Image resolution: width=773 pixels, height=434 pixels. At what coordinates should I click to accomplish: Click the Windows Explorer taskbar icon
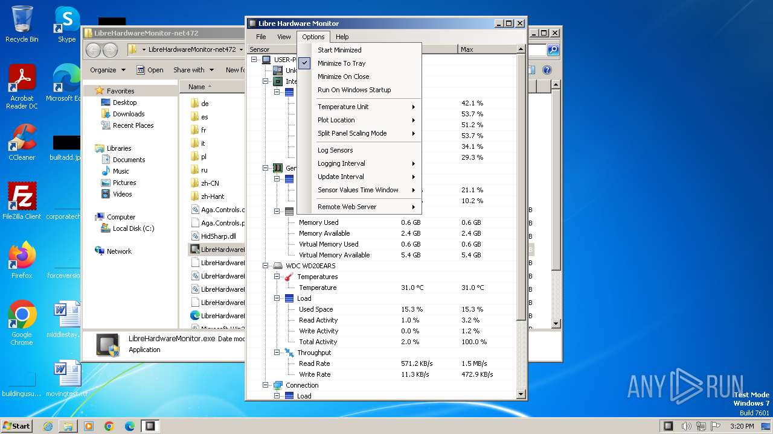pyautogui.click(x=68, y=426)
